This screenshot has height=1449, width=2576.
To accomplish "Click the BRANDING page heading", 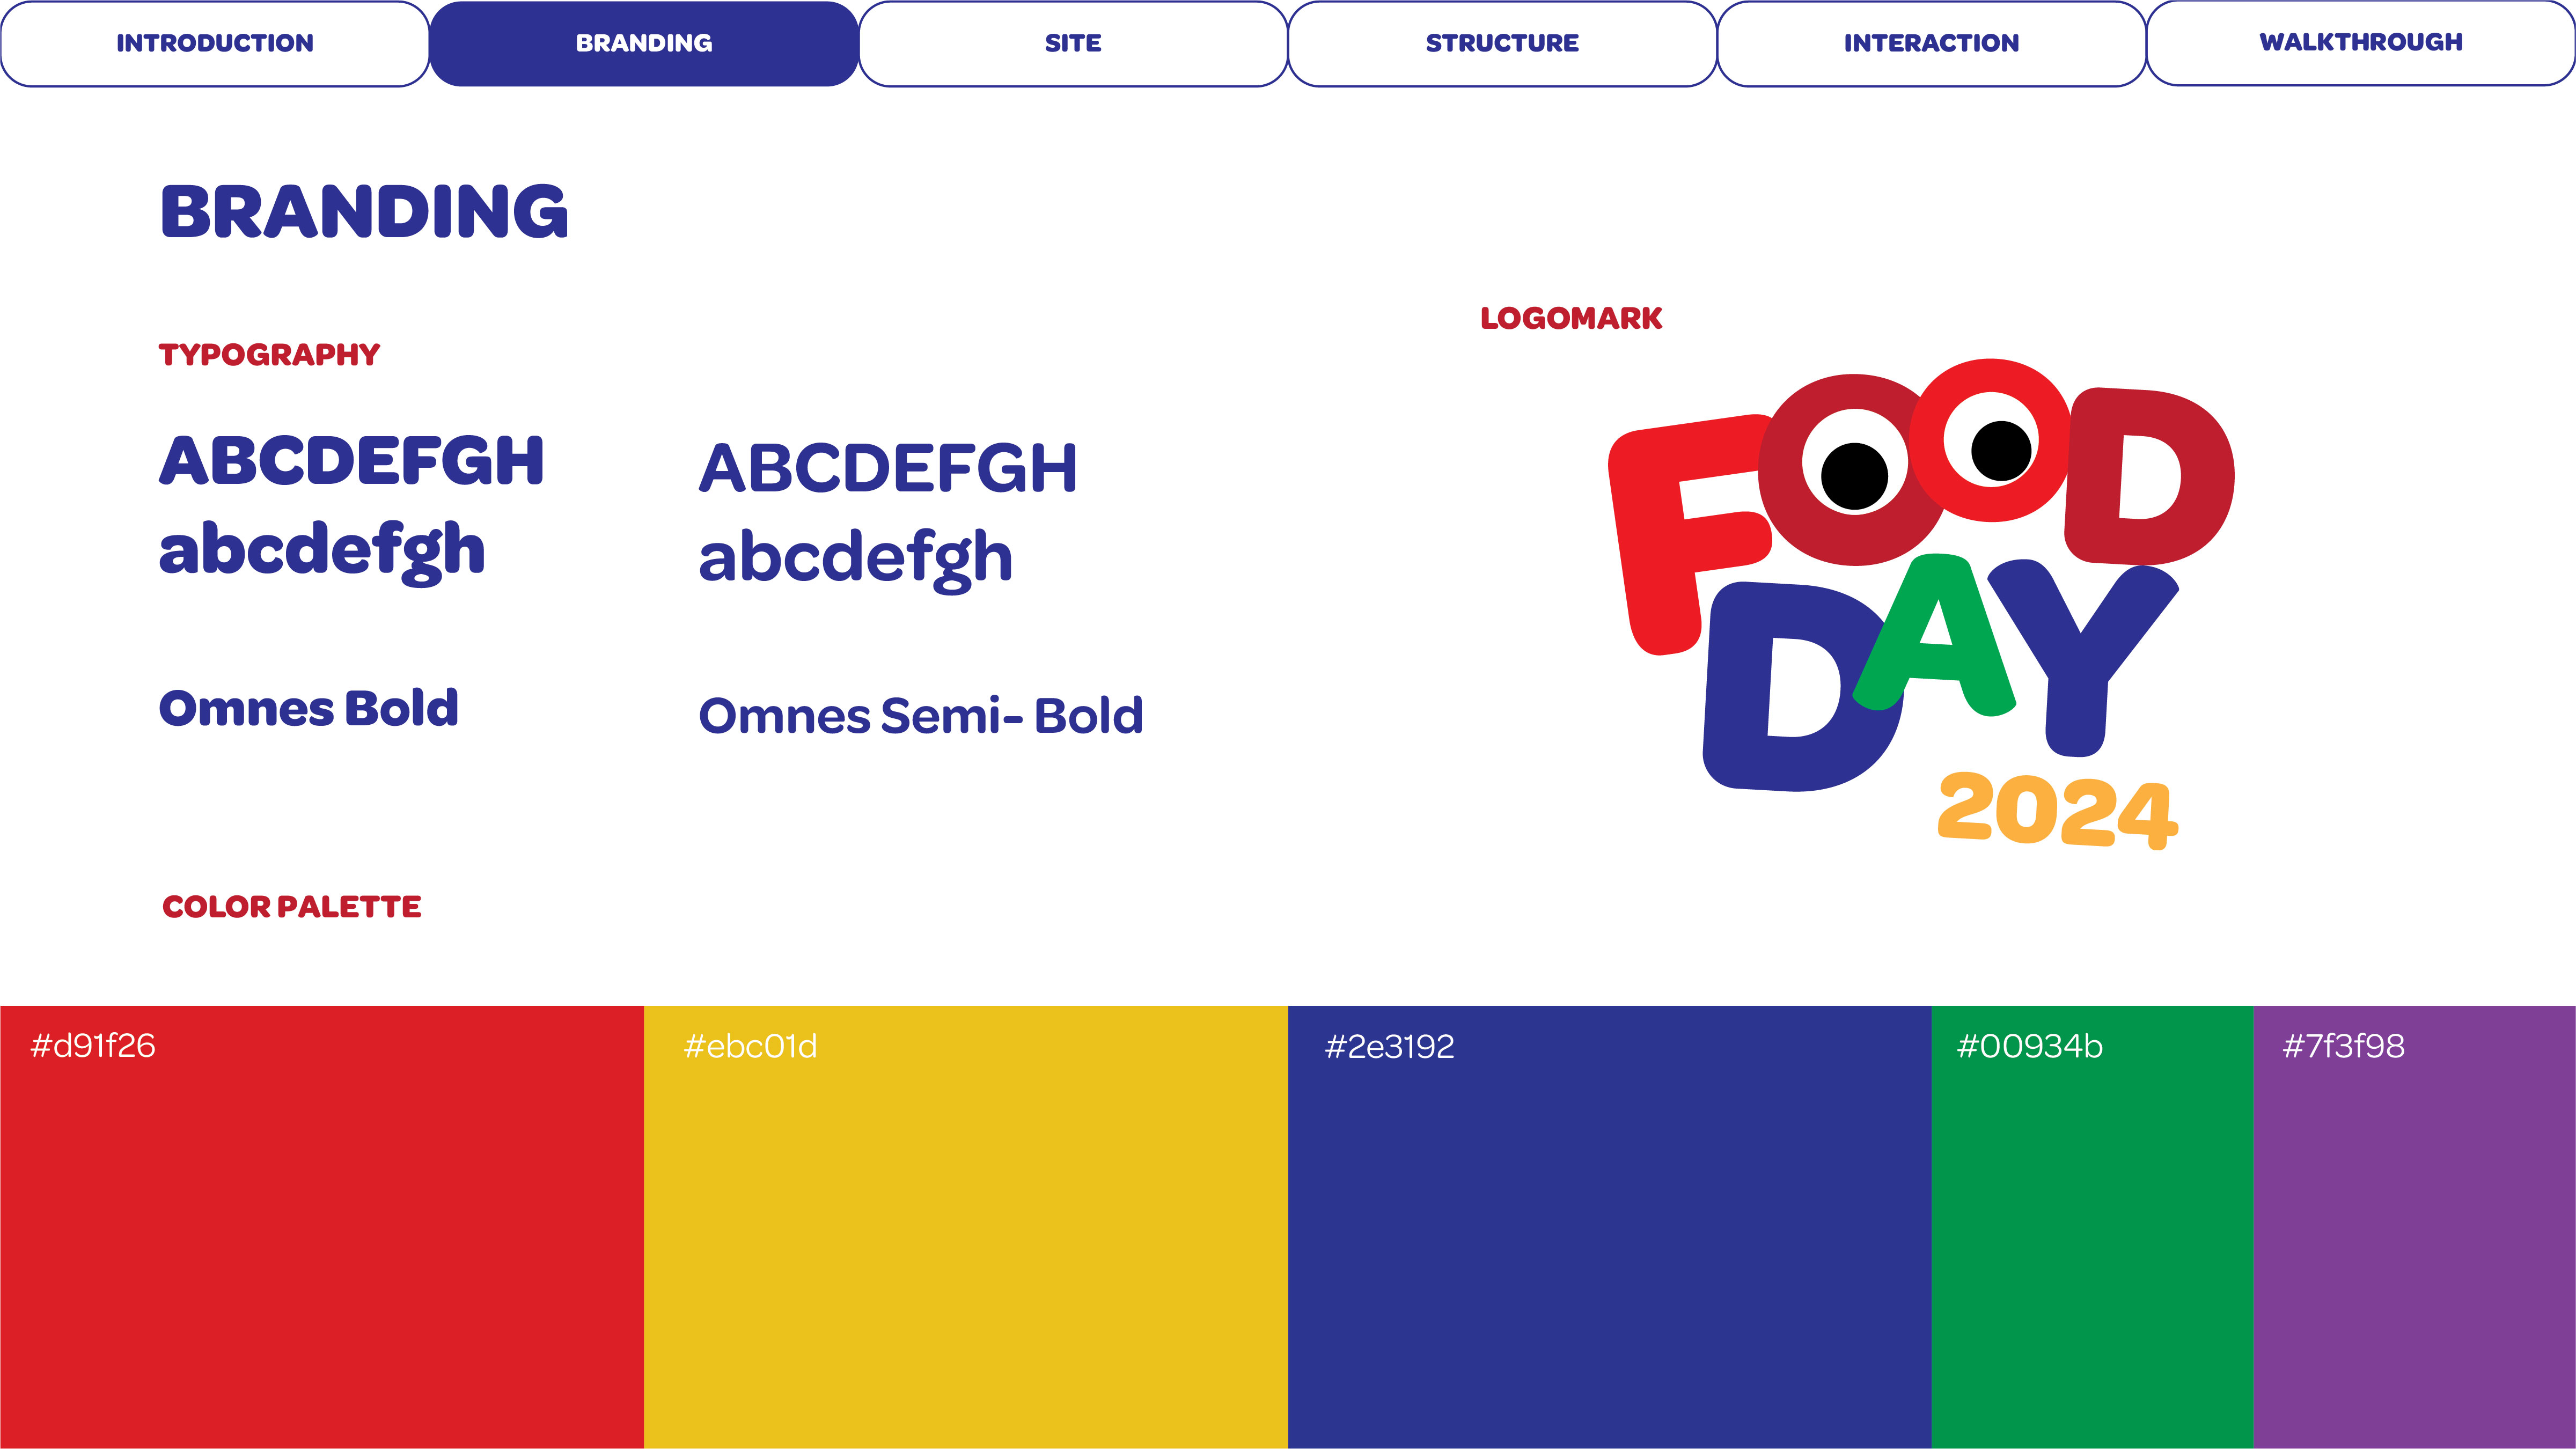I will (364, 212).
